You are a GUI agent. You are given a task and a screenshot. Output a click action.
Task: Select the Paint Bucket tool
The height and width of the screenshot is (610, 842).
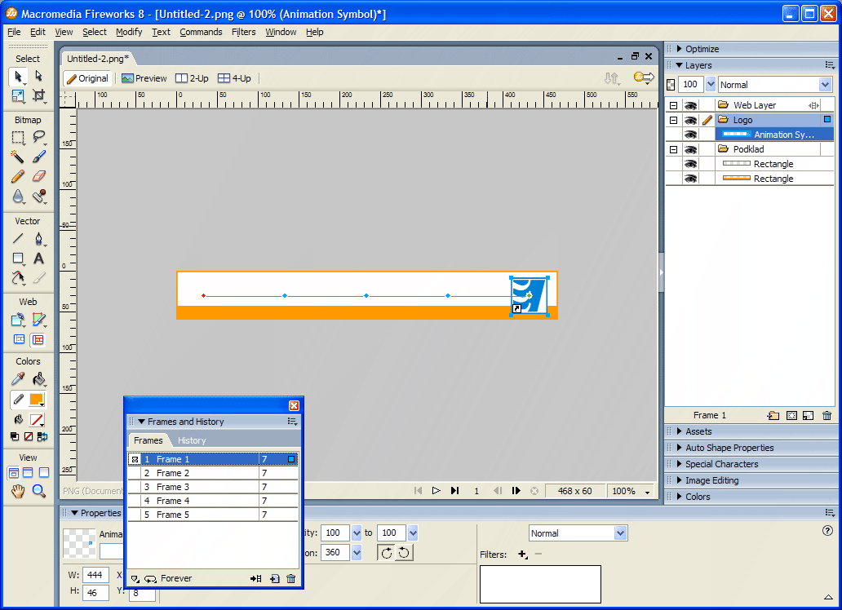[x=38, y=379]
